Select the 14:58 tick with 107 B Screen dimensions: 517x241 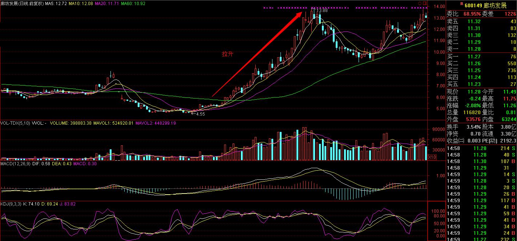point(481,161)
